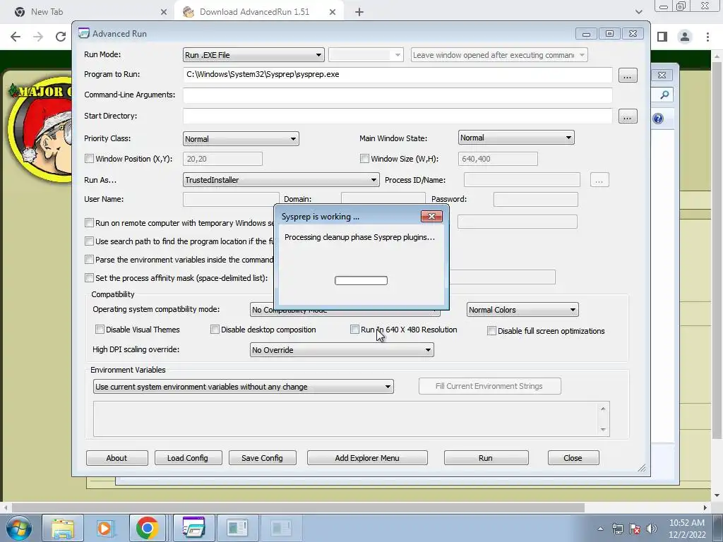
Task: Expand Run As TrustedInstaller dropdown
Action: [x=281, y=180]
